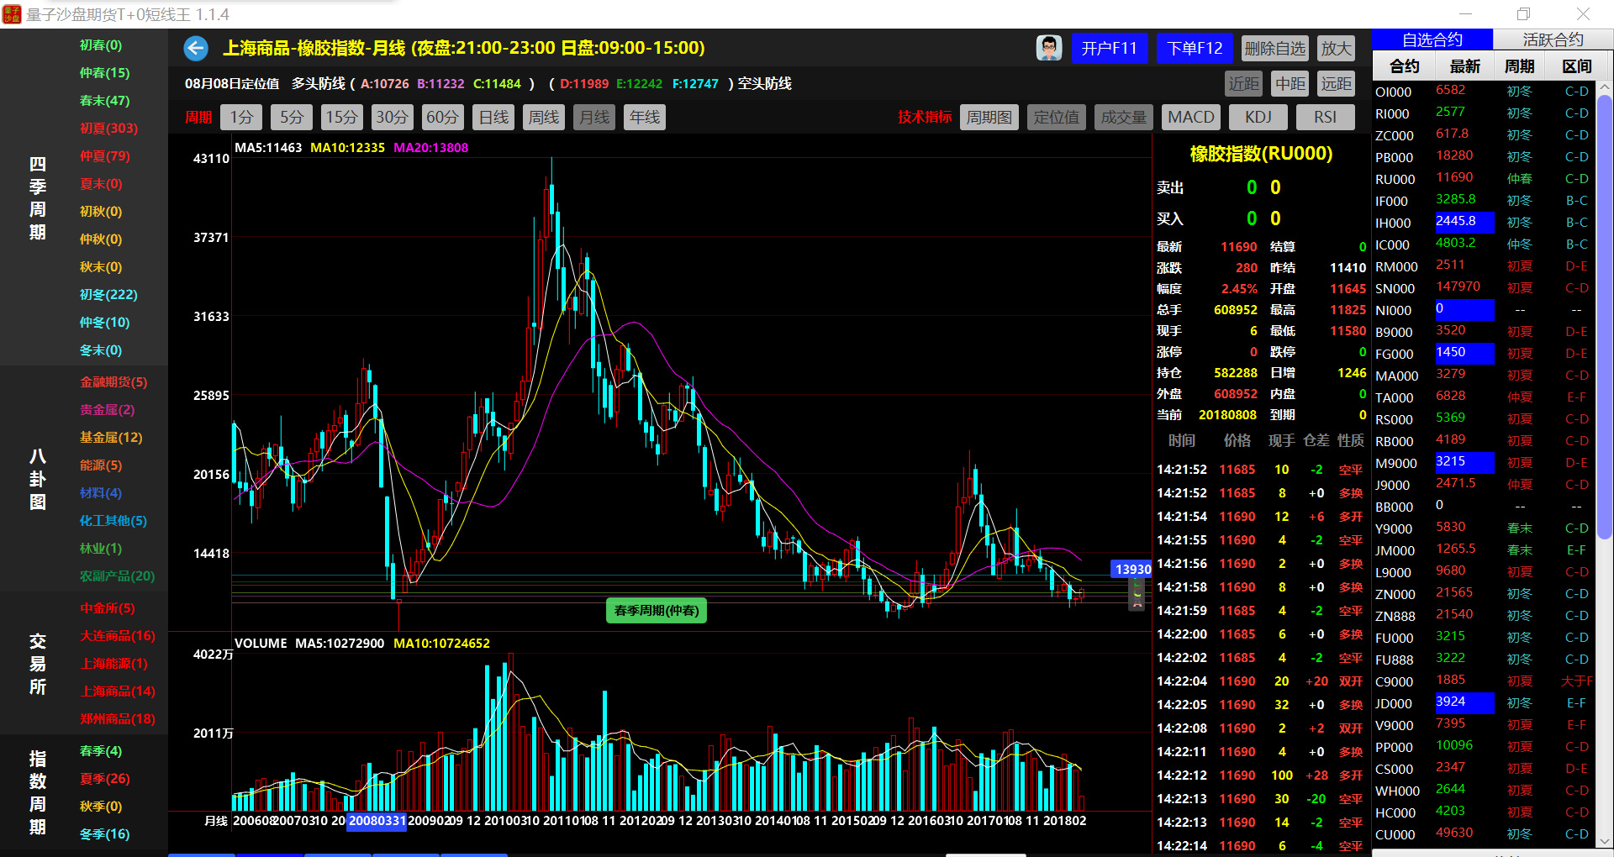The height and width of the screenshot is (857, 1614).
Task: Select the CU000 contract row
Action: coord(1485,833)
